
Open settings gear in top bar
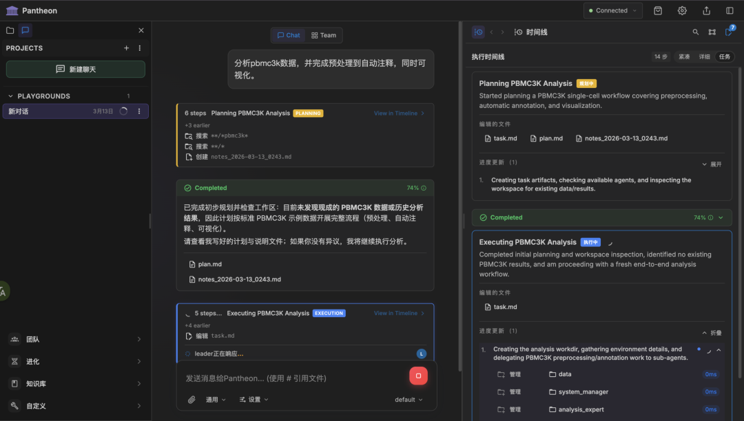(682, 10)
